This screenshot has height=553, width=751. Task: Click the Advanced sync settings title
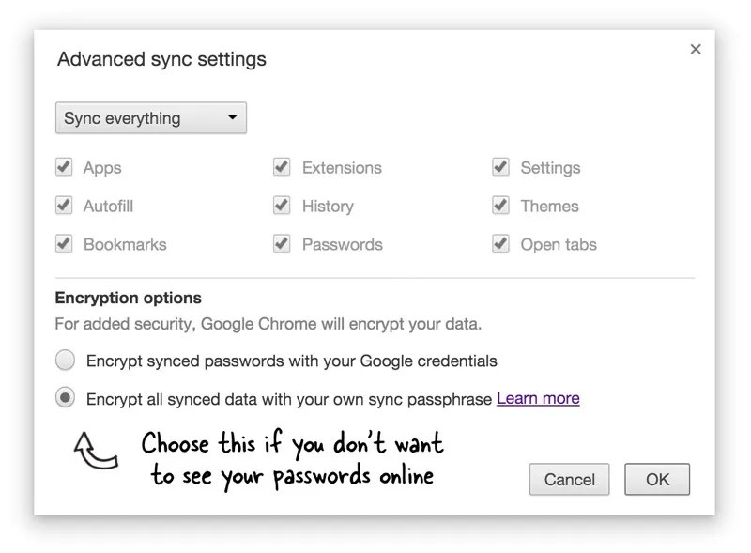click(x=162, y=59)
